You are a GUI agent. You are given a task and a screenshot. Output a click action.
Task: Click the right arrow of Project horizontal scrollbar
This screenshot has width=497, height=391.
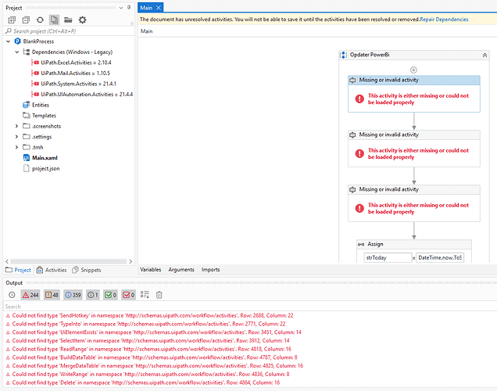tap(131, 262)
